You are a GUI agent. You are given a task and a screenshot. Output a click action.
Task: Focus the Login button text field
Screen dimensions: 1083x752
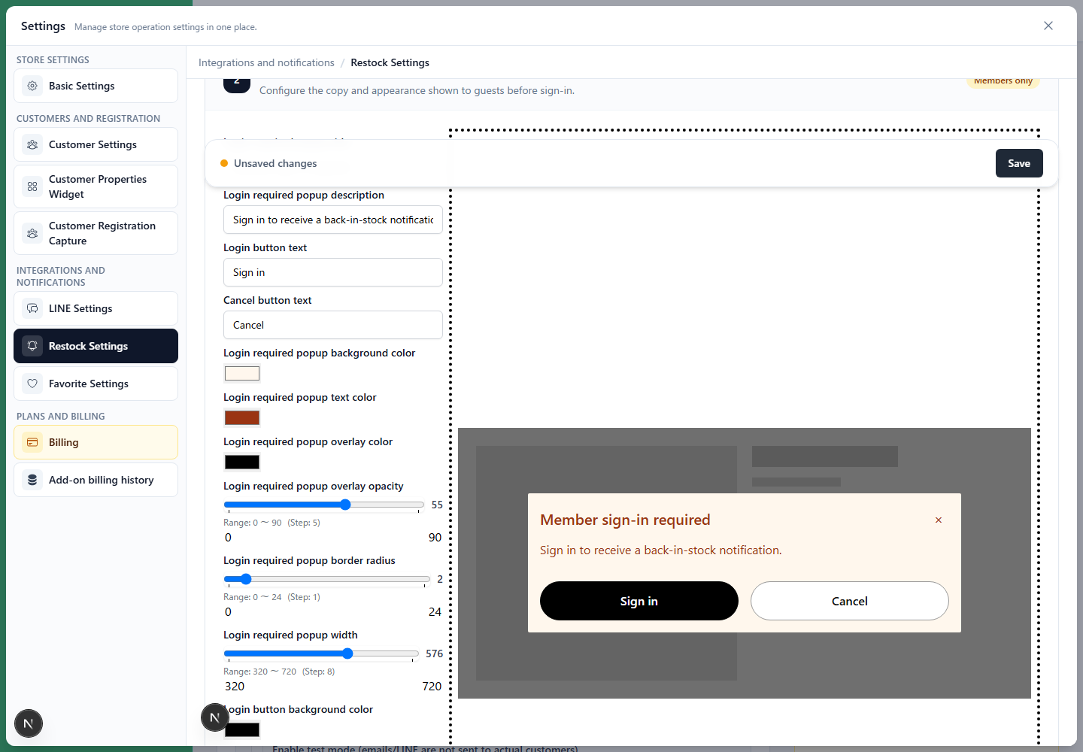[333, 272]
